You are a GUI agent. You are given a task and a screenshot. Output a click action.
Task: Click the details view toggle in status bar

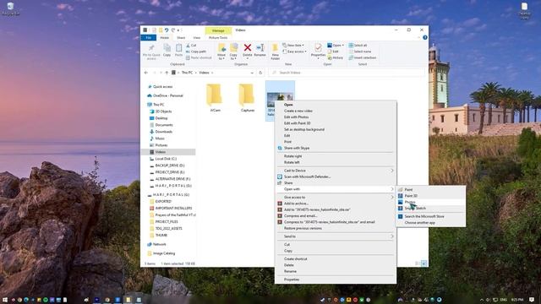point(418,263)
